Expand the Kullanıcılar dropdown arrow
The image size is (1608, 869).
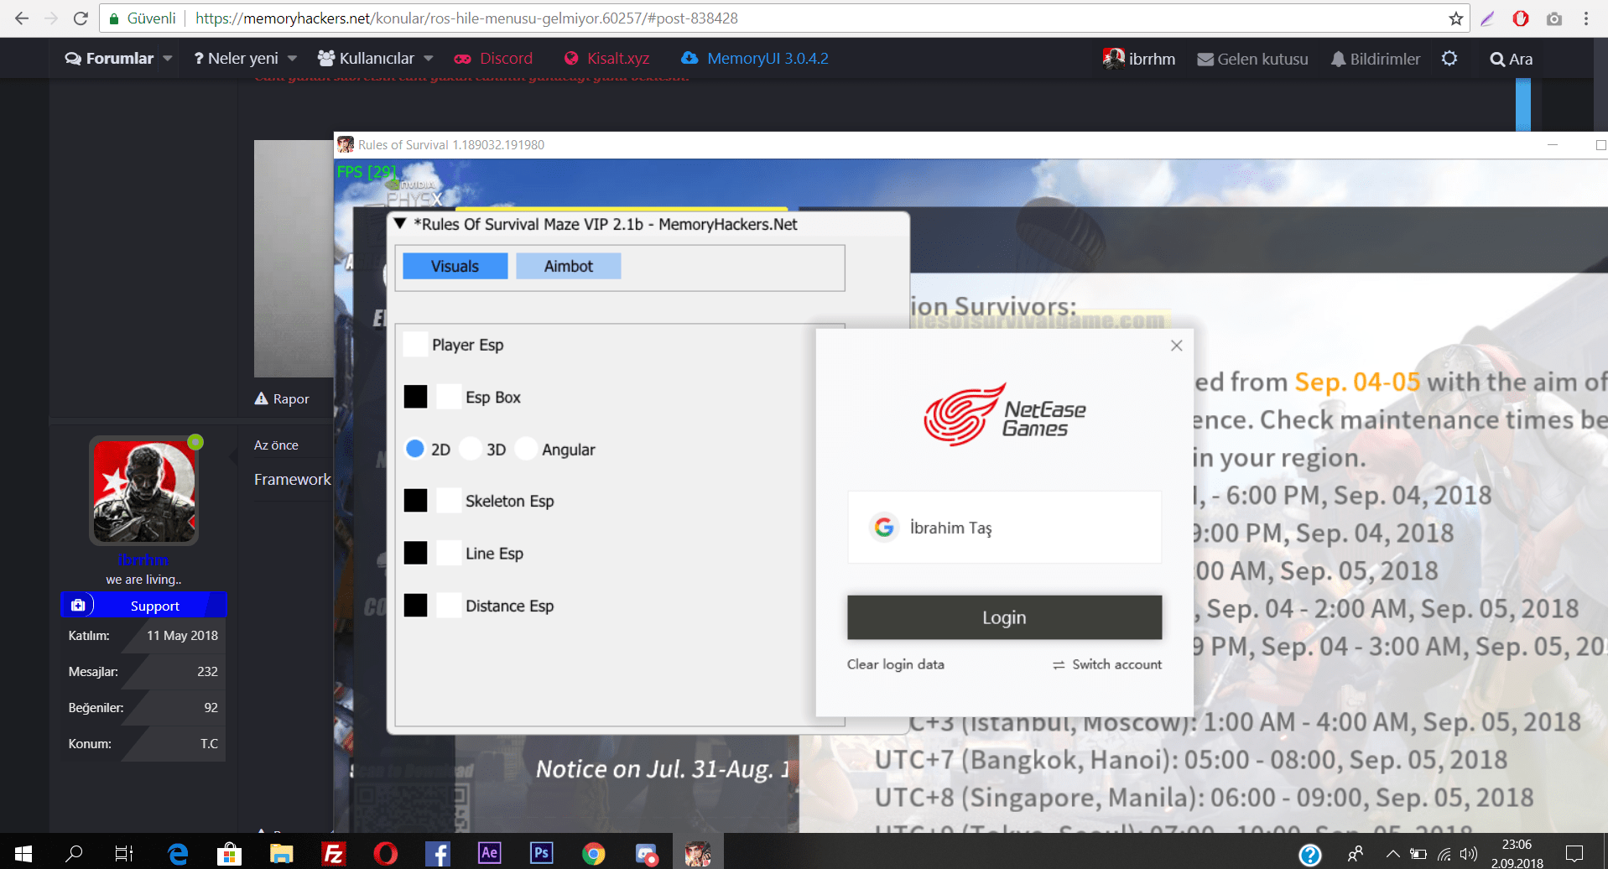(x=429, y=59)
